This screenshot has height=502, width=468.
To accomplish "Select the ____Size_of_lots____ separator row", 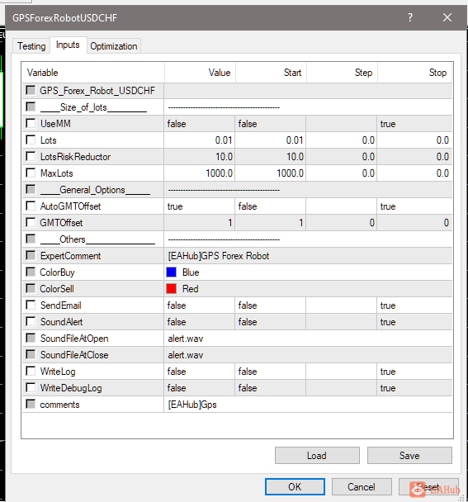I will point(237,107).
